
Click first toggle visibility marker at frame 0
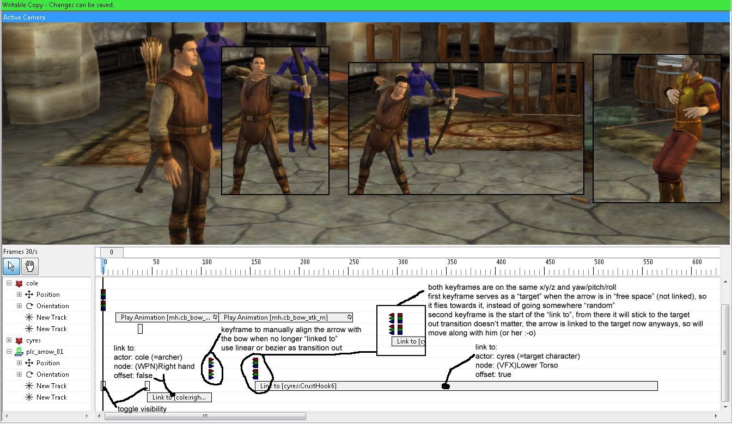(103, 385)
